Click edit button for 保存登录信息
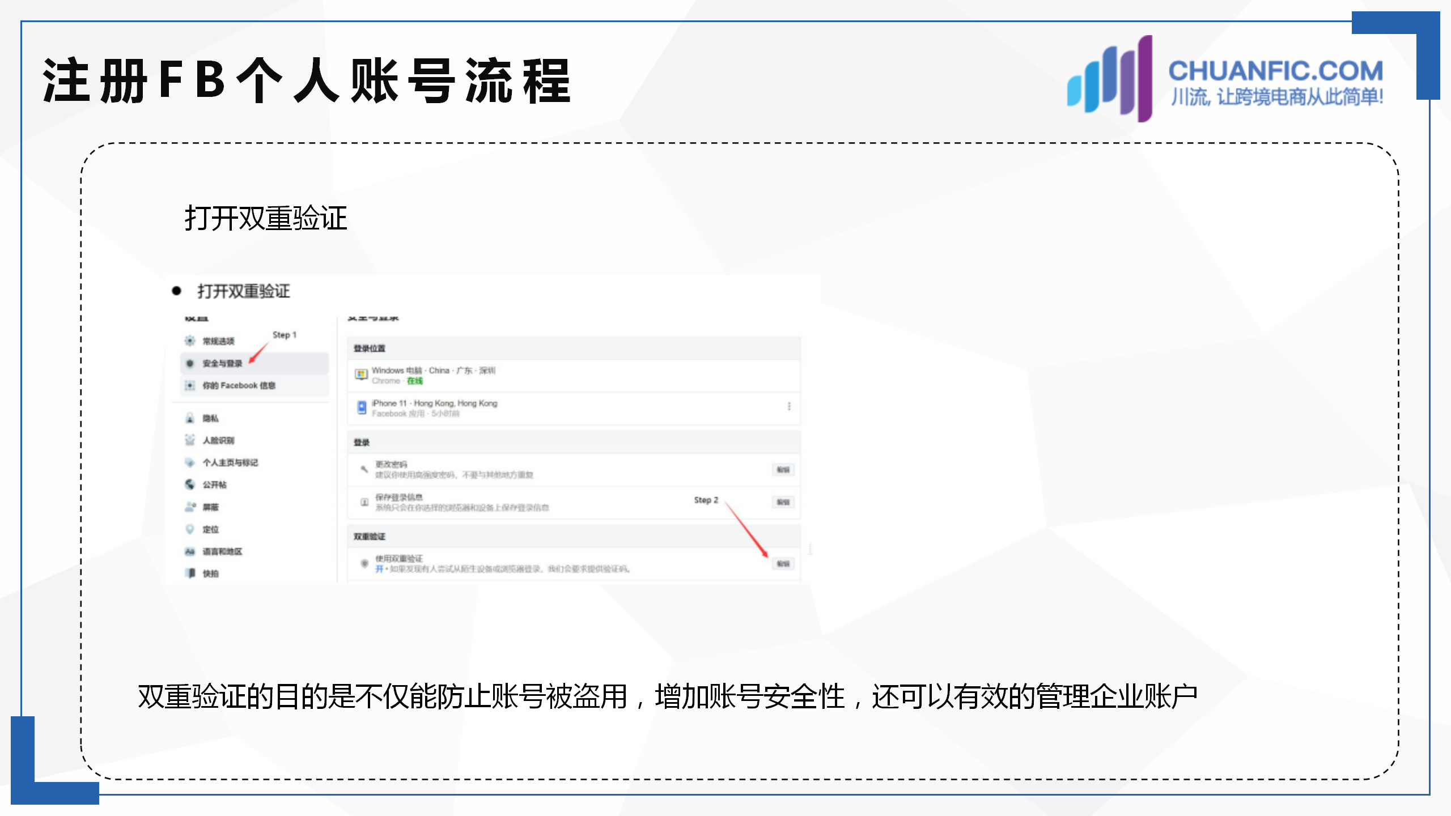Screen dimensions: 1451x816 coord(783,502)
